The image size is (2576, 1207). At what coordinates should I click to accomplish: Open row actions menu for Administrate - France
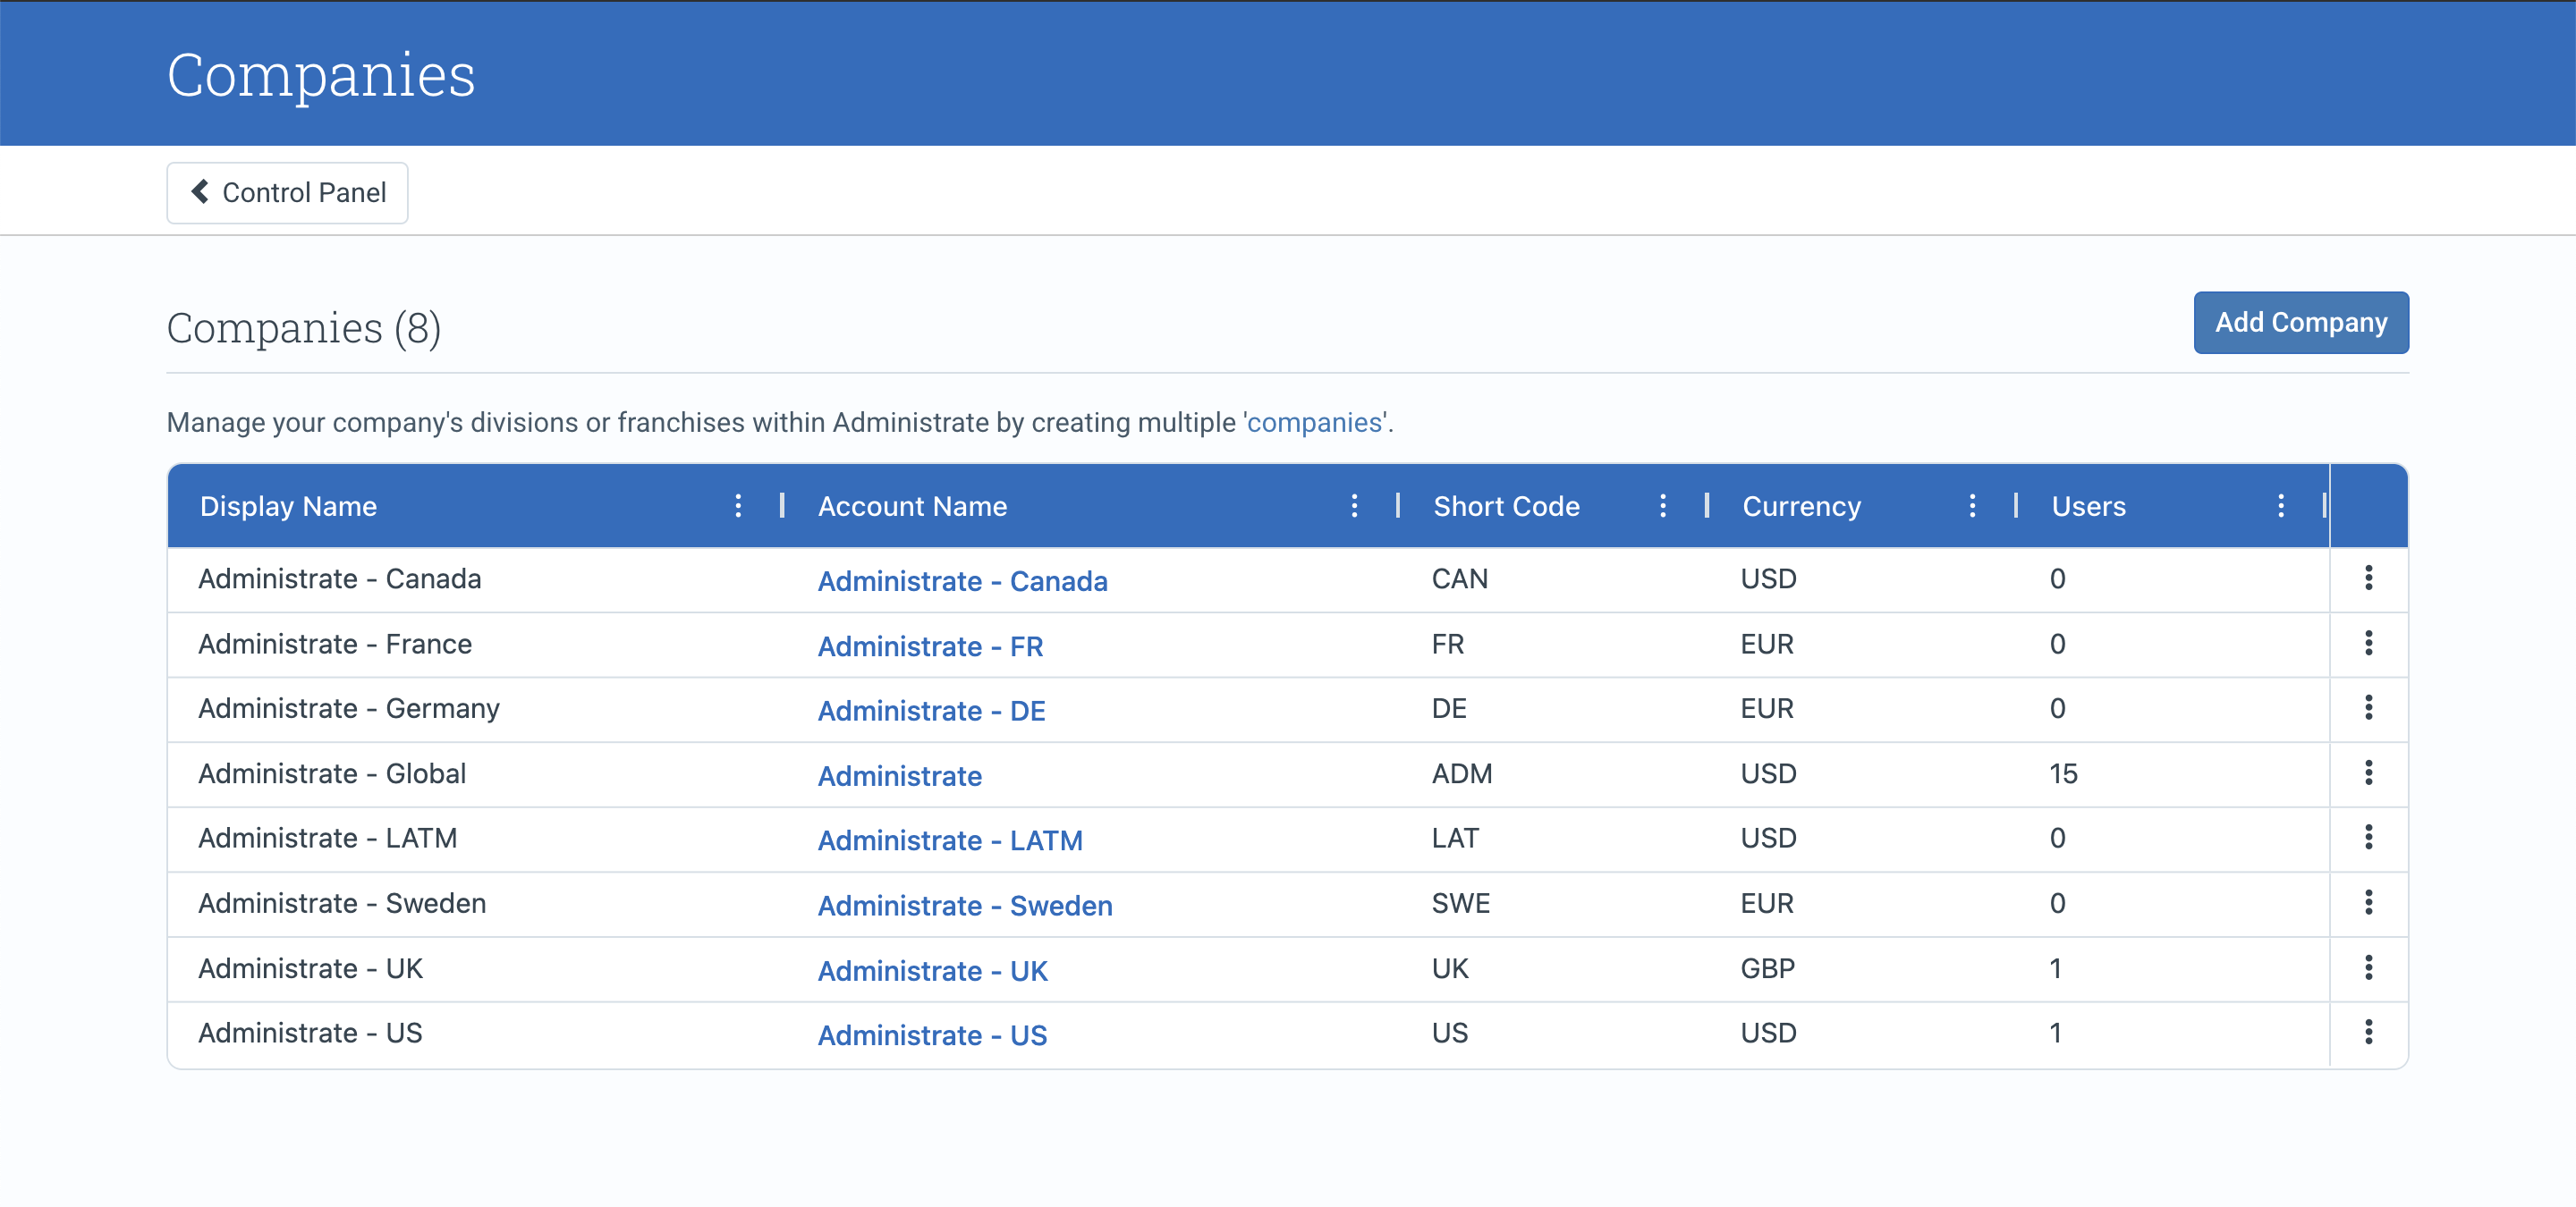tap(2368, 643)
